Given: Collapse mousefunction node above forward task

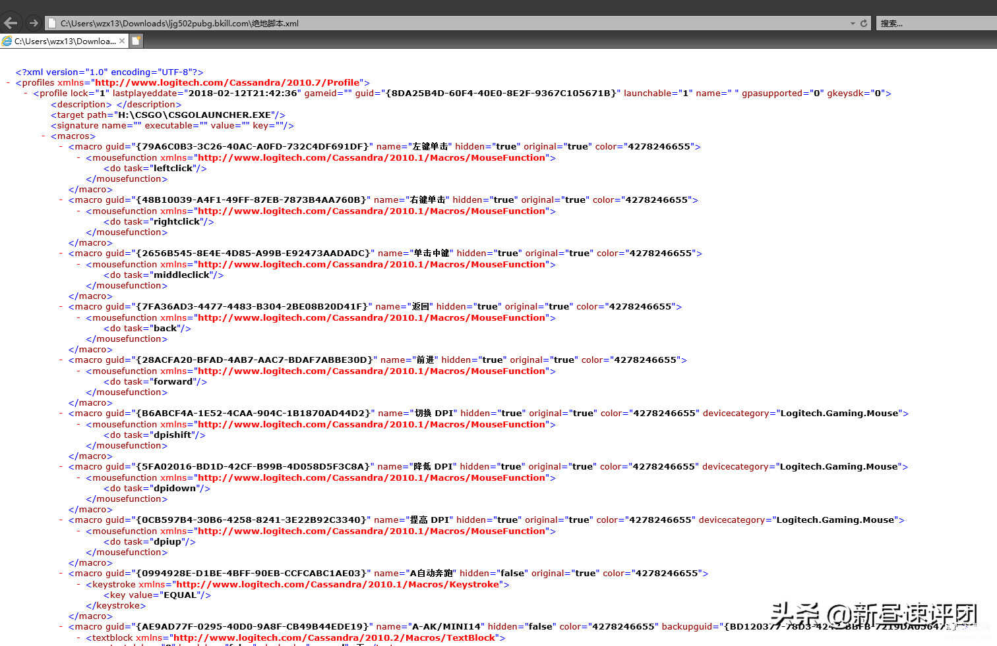Looking at the screenshot, I should point(79,371).
